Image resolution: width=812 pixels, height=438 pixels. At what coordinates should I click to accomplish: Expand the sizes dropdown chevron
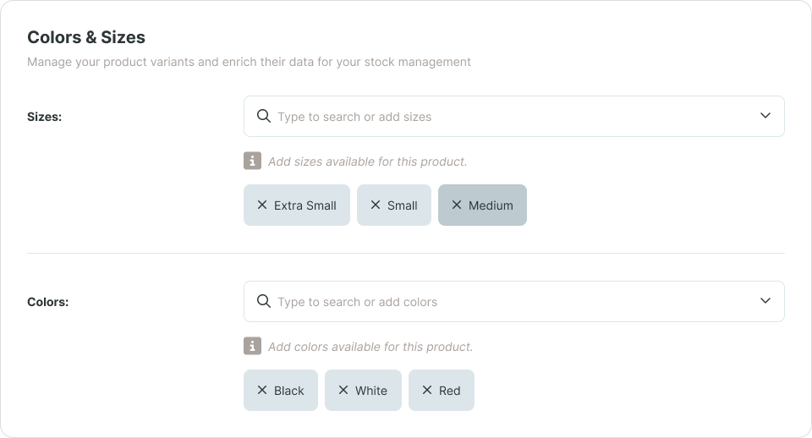765,116
